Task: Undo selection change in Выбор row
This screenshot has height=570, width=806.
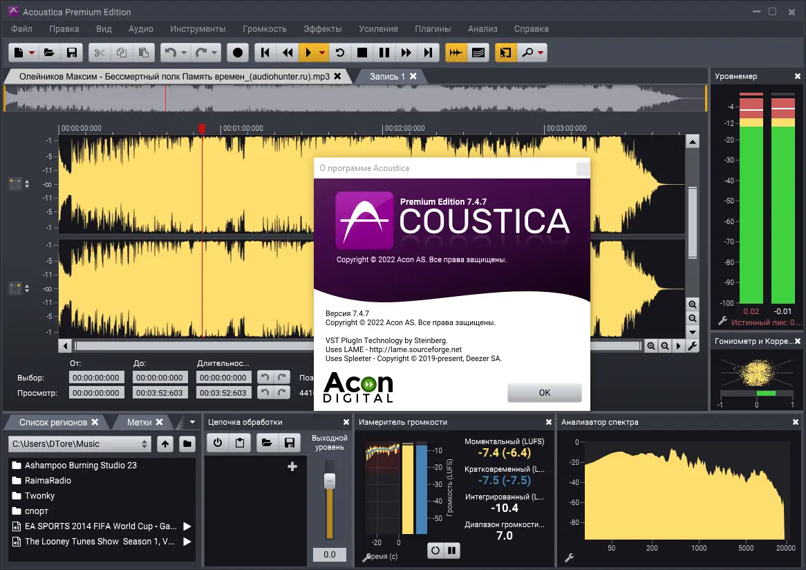Action: coord(265,377)
